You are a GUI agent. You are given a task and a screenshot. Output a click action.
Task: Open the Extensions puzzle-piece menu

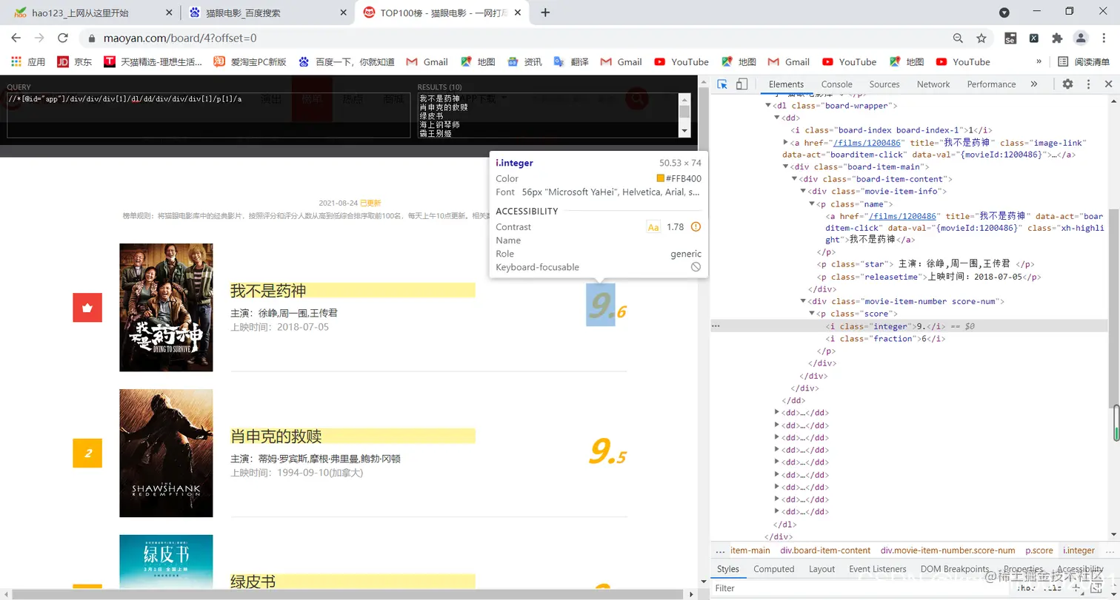[x=1057, y=38]
